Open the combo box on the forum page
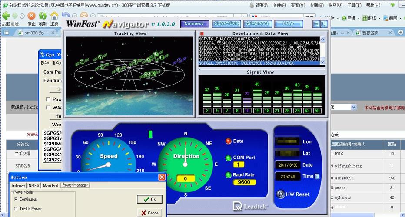405x217 pixels. pyautogui.click(x=354, y=107)
